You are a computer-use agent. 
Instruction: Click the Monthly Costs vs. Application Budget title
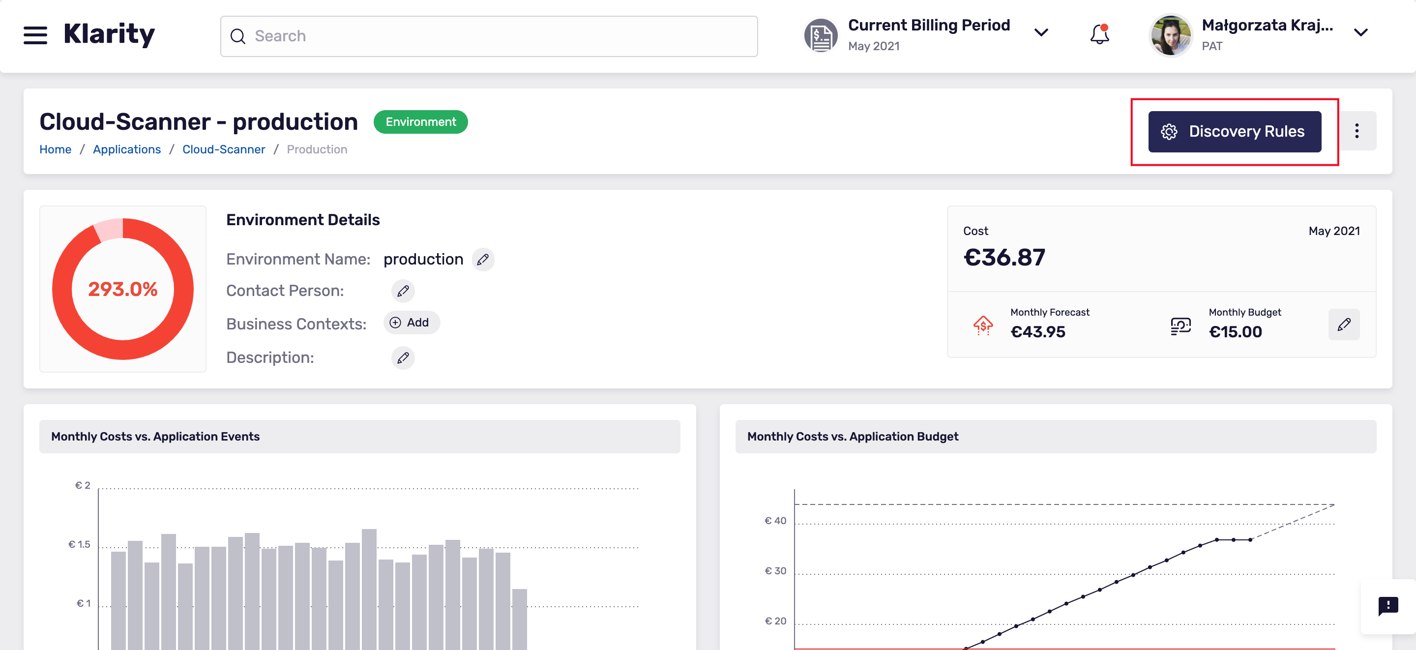[x=853, y=437]
